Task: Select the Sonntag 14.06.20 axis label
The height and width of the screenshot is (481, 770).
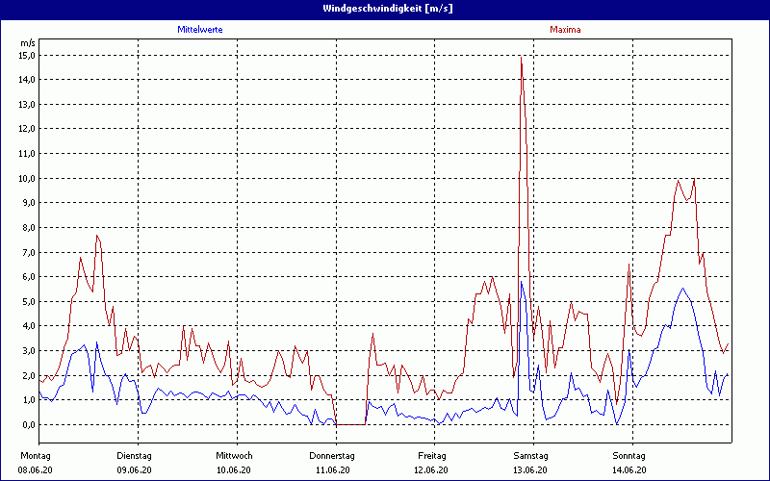Action: click(629, 462)
